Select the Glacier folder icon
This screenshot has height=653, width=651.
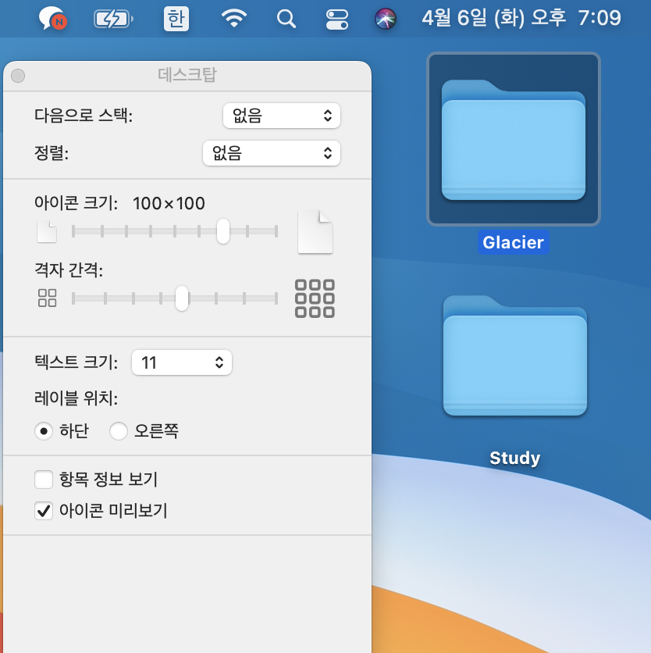(x=513, y=139)
